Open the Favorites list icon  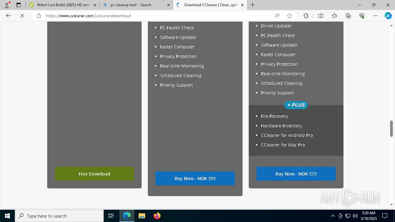(x=335, y=16)
